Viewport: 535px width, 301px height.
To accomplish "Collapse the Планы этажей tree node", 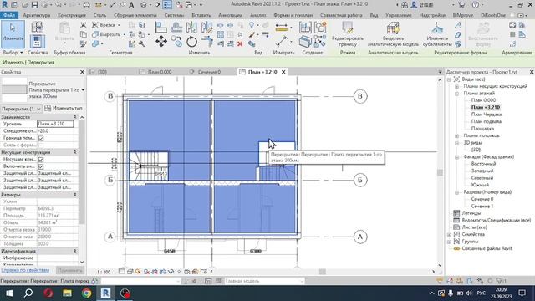I will coord(456,94).
